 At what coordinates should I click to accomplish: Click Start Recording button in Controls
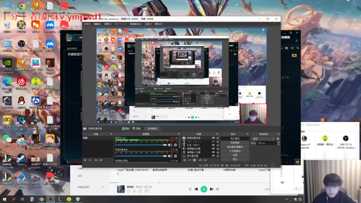[x=235, y=143]
